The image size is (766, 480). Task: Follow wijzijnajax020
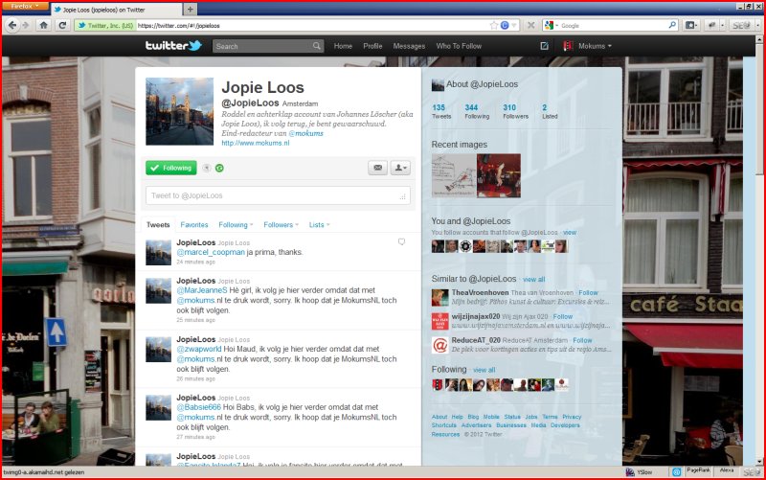coord(563,317)
